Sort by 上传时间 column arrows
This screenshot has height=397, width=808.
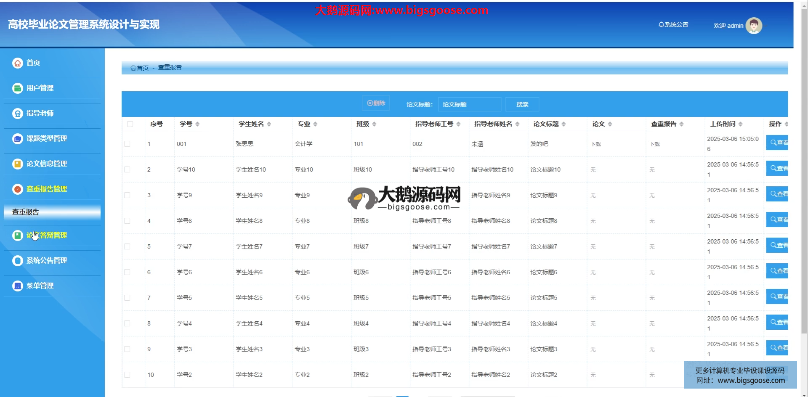(740, 124)
